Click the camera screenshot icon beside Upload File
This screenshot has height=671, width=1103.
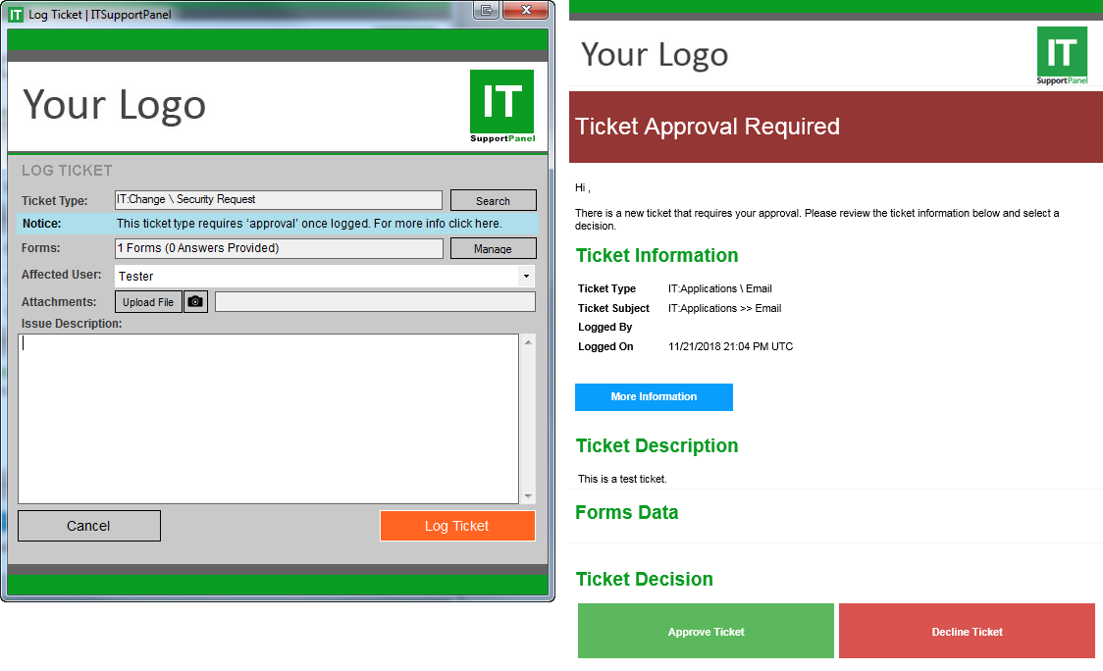pyautogui.click(x=196, y=302)
